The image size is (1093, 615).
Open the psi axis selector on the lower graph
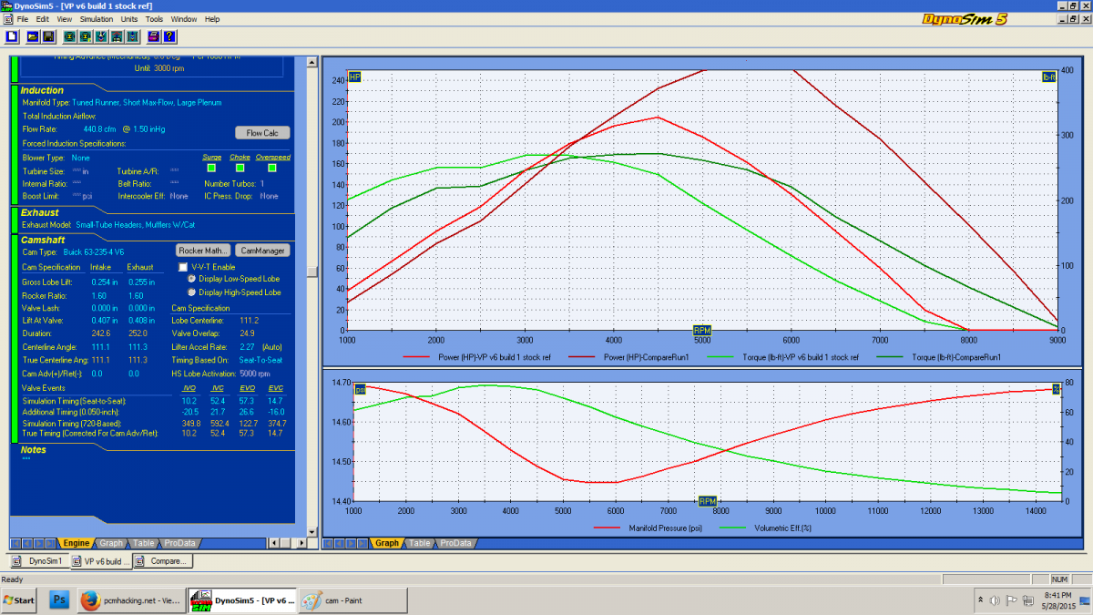[359, 389]
